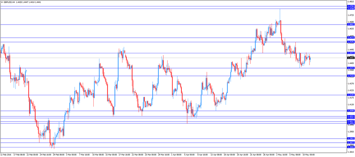Select the 1.4768 horizontal line price label
The height and width of the screenshot is (157, 355).
pos(350,9)
